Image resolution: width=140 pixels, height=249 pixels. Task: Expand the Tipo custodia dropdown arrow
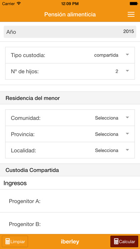(x=127, y=55)
